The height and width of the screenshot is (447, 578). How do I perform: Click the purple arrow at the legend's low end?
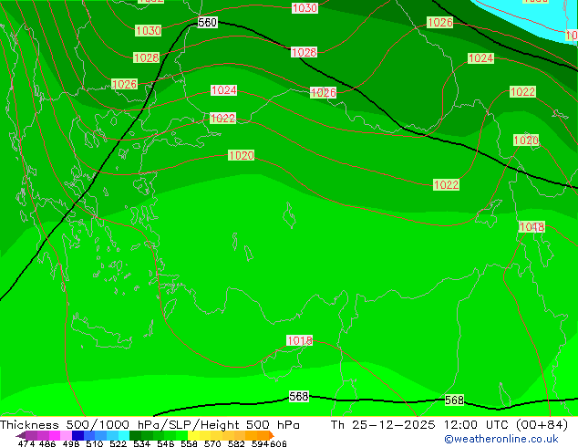tap(20, 435)
